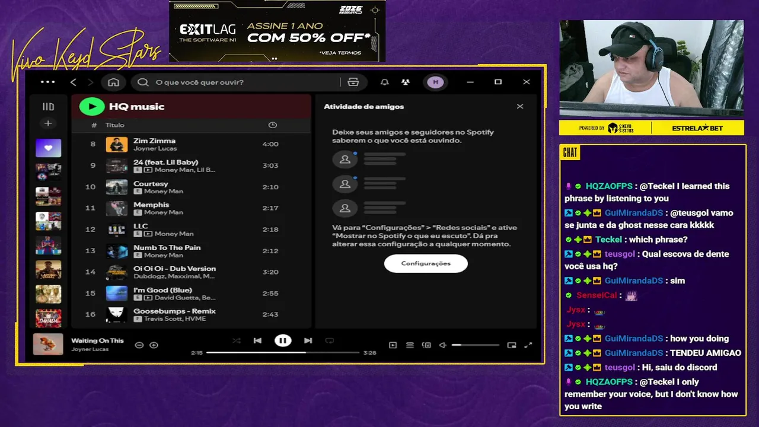This screenshot has width=759, height=427.
Task: Skip to the next track
Action: click(x=308, y=340)
